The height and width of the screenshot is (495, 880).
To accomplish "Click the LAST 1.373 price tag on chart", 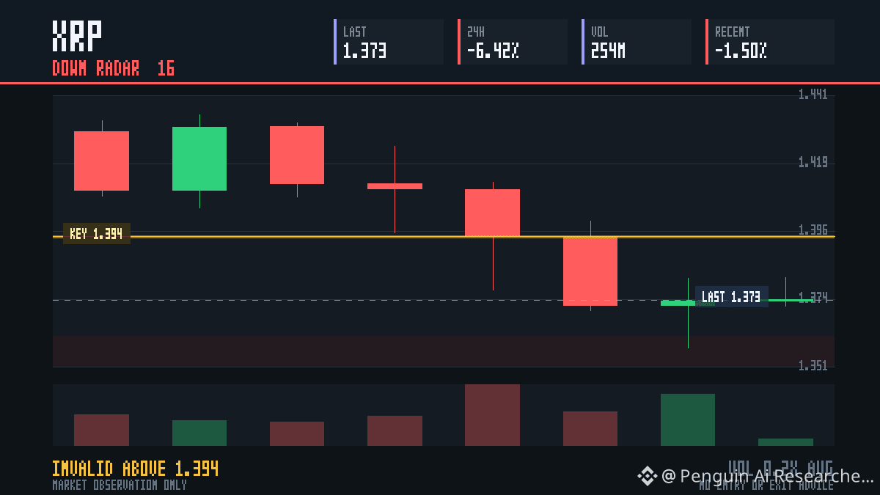I will point(731,297).
